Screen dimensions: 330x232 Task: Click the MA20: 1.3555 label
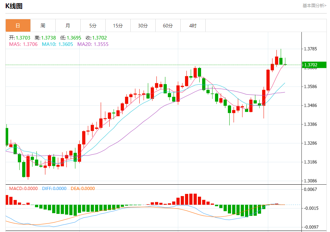(x=93, y=44)
